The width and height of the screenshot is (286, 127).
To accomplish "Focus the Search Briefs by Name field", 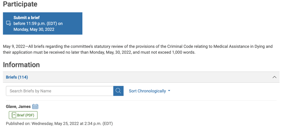I will (59, 91).
